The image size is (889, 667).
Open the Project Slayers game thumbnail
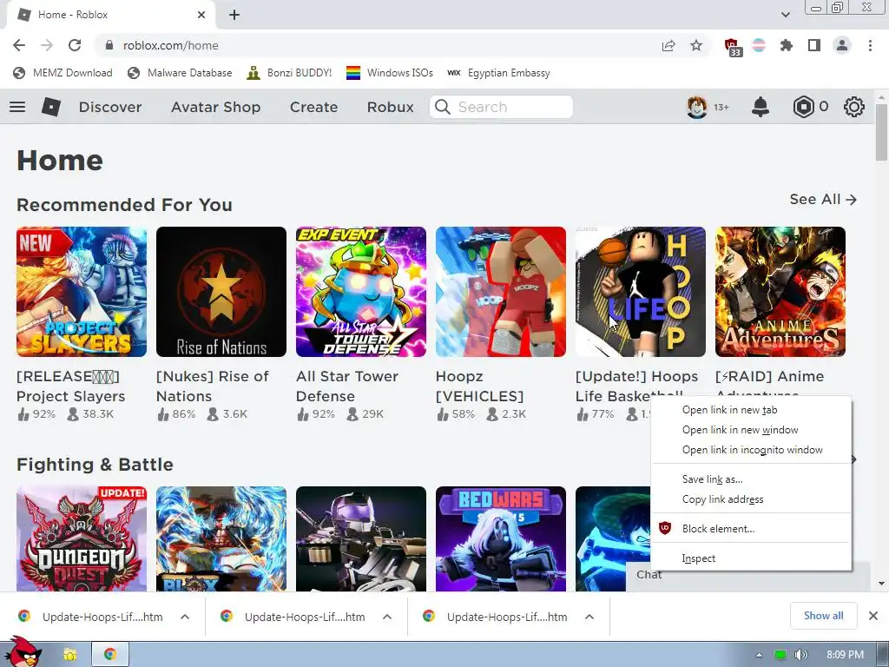[82, 292]
